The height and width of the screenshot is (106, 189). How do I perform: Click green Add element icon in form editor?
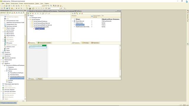tap(28, 14)
